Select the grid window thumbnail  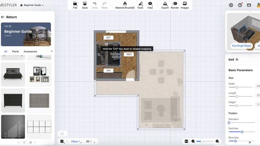point(39,127)
